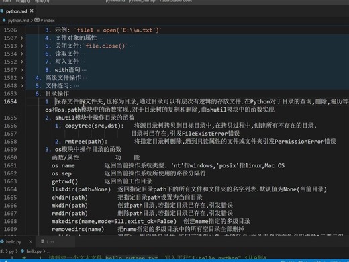Screen dimensions: 349x262
Task: Expand folded section at line 1648
Action: [x=22, y=86]
